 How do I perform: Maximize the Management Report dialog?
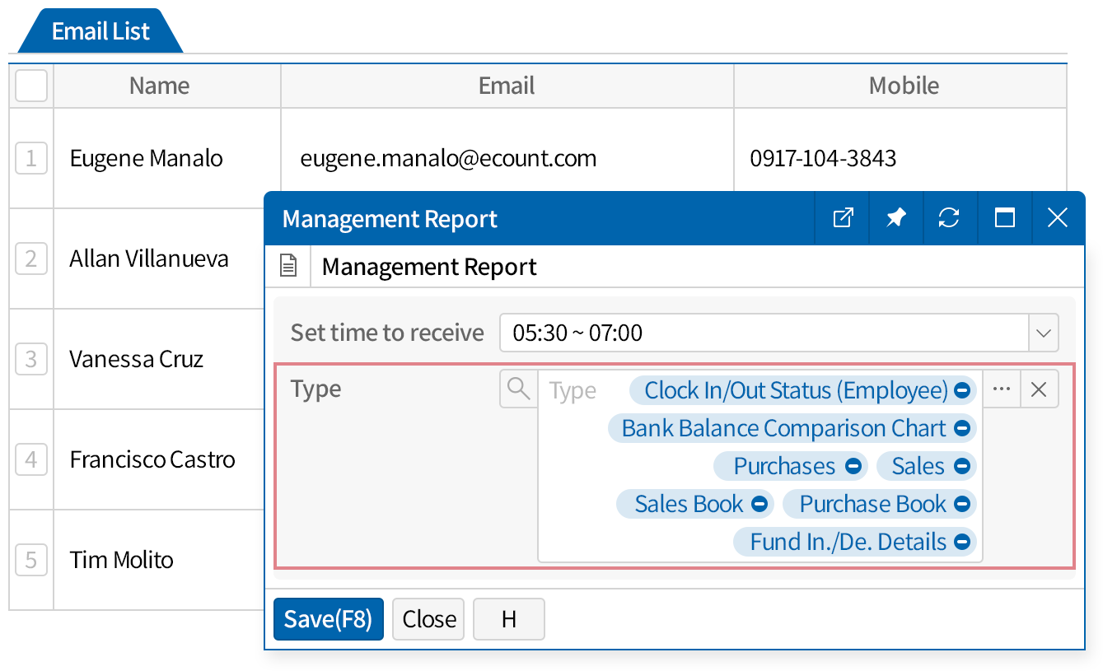[x=1004, y=218]
